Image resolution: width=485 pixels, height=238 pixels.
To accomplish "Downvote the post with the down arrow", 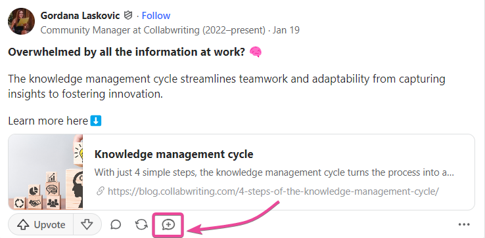I will (x=87, y=224).
